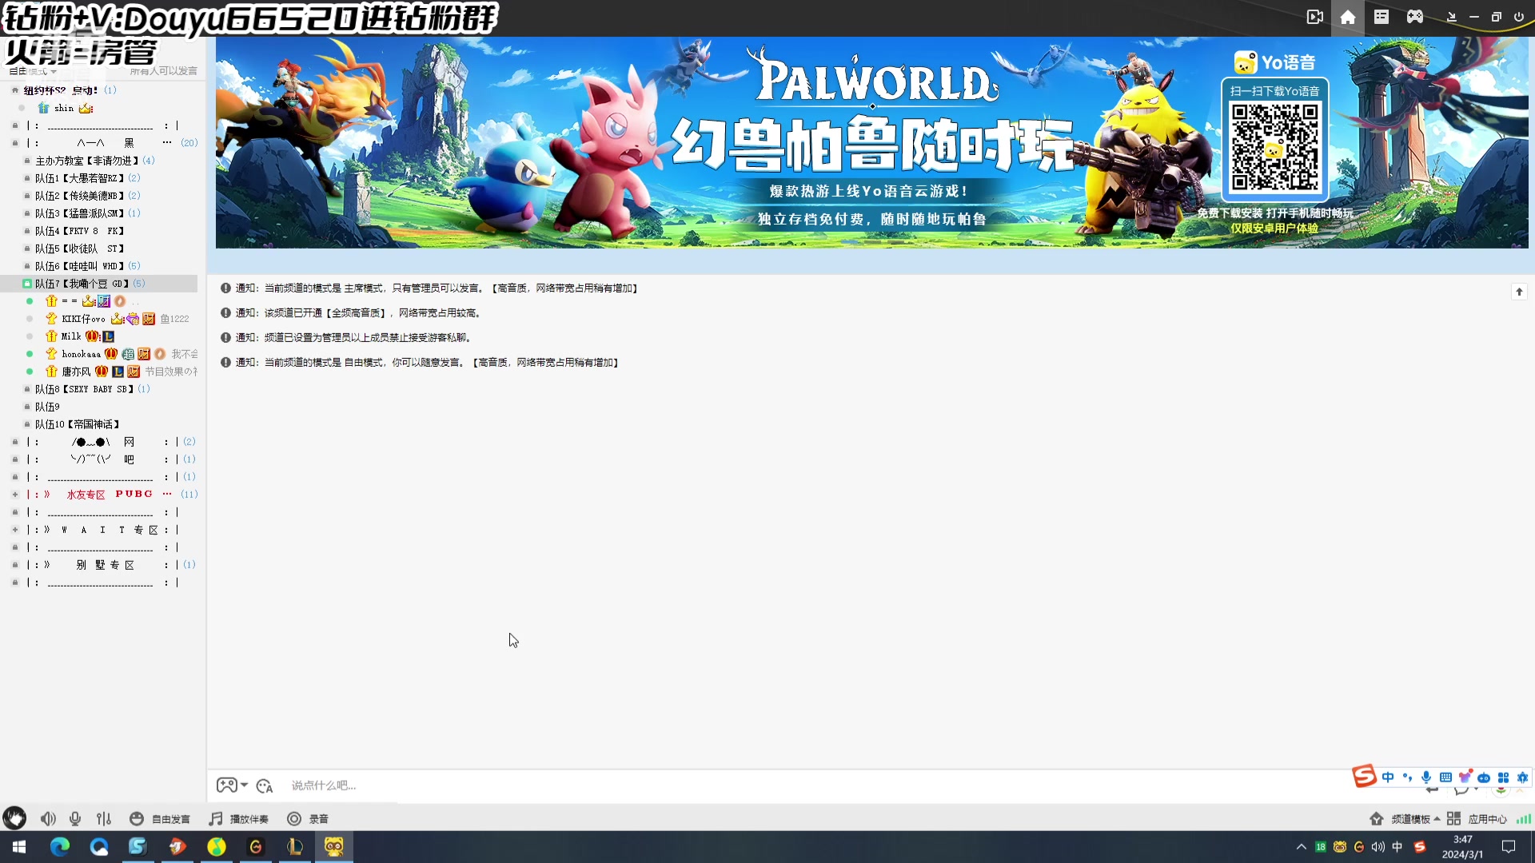This screenshot has height=863, width=1535.
Task: Open the video recording icon in title bar
Action: tap(1315, 17)
